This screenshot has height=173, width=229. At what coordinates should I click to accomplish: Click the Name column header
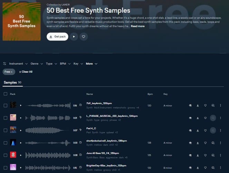pyautogui.click(x=89, y=94)
